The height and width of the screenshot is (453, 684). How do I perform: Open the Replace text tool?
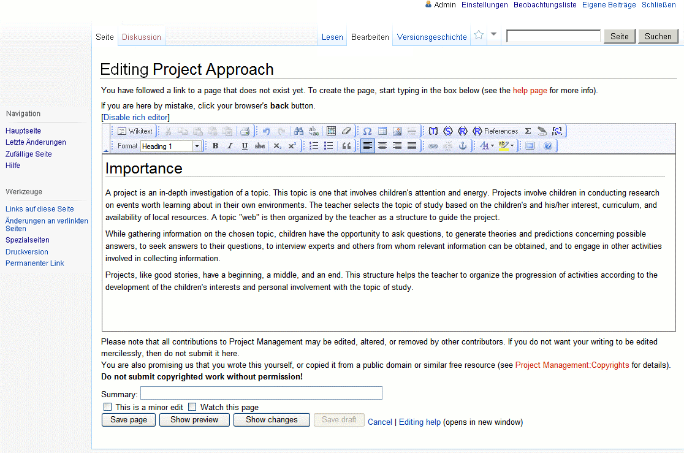point(314,131)
